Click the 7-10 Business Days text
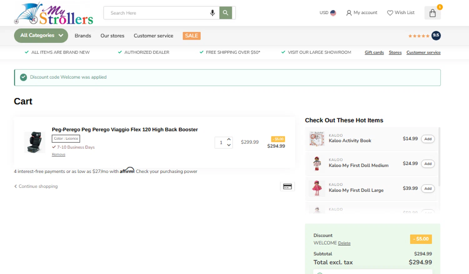This screenshot has height=274, width=469. coord(76,147)
